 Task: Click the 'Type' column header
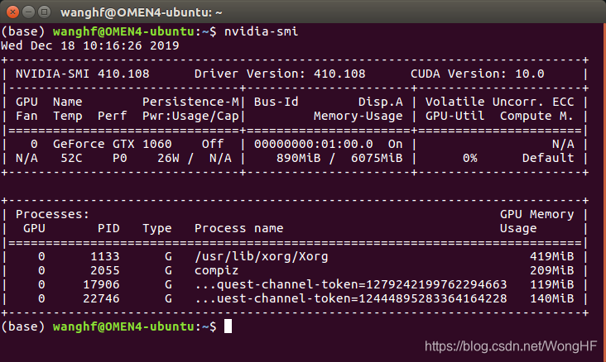[x=157, y=228]
